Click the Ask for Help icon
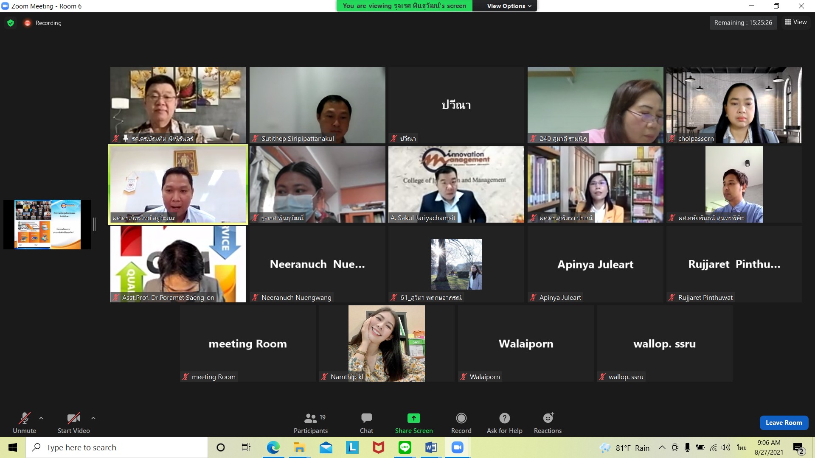 504,418
